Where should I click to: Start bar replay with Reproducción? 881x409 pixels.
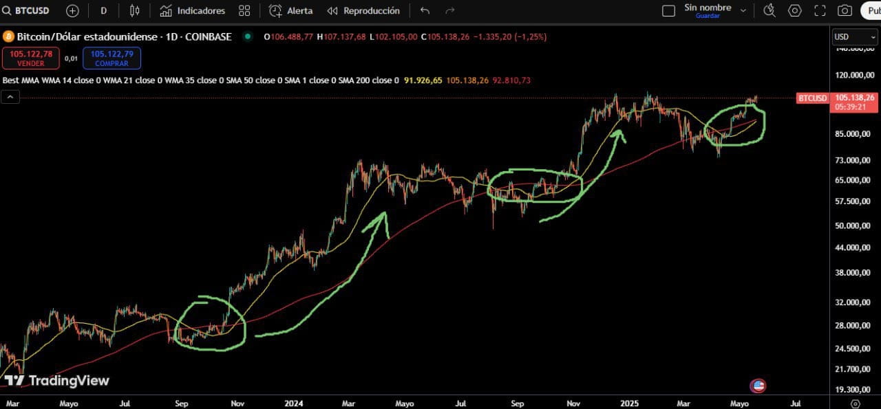(x=363, y=11)
